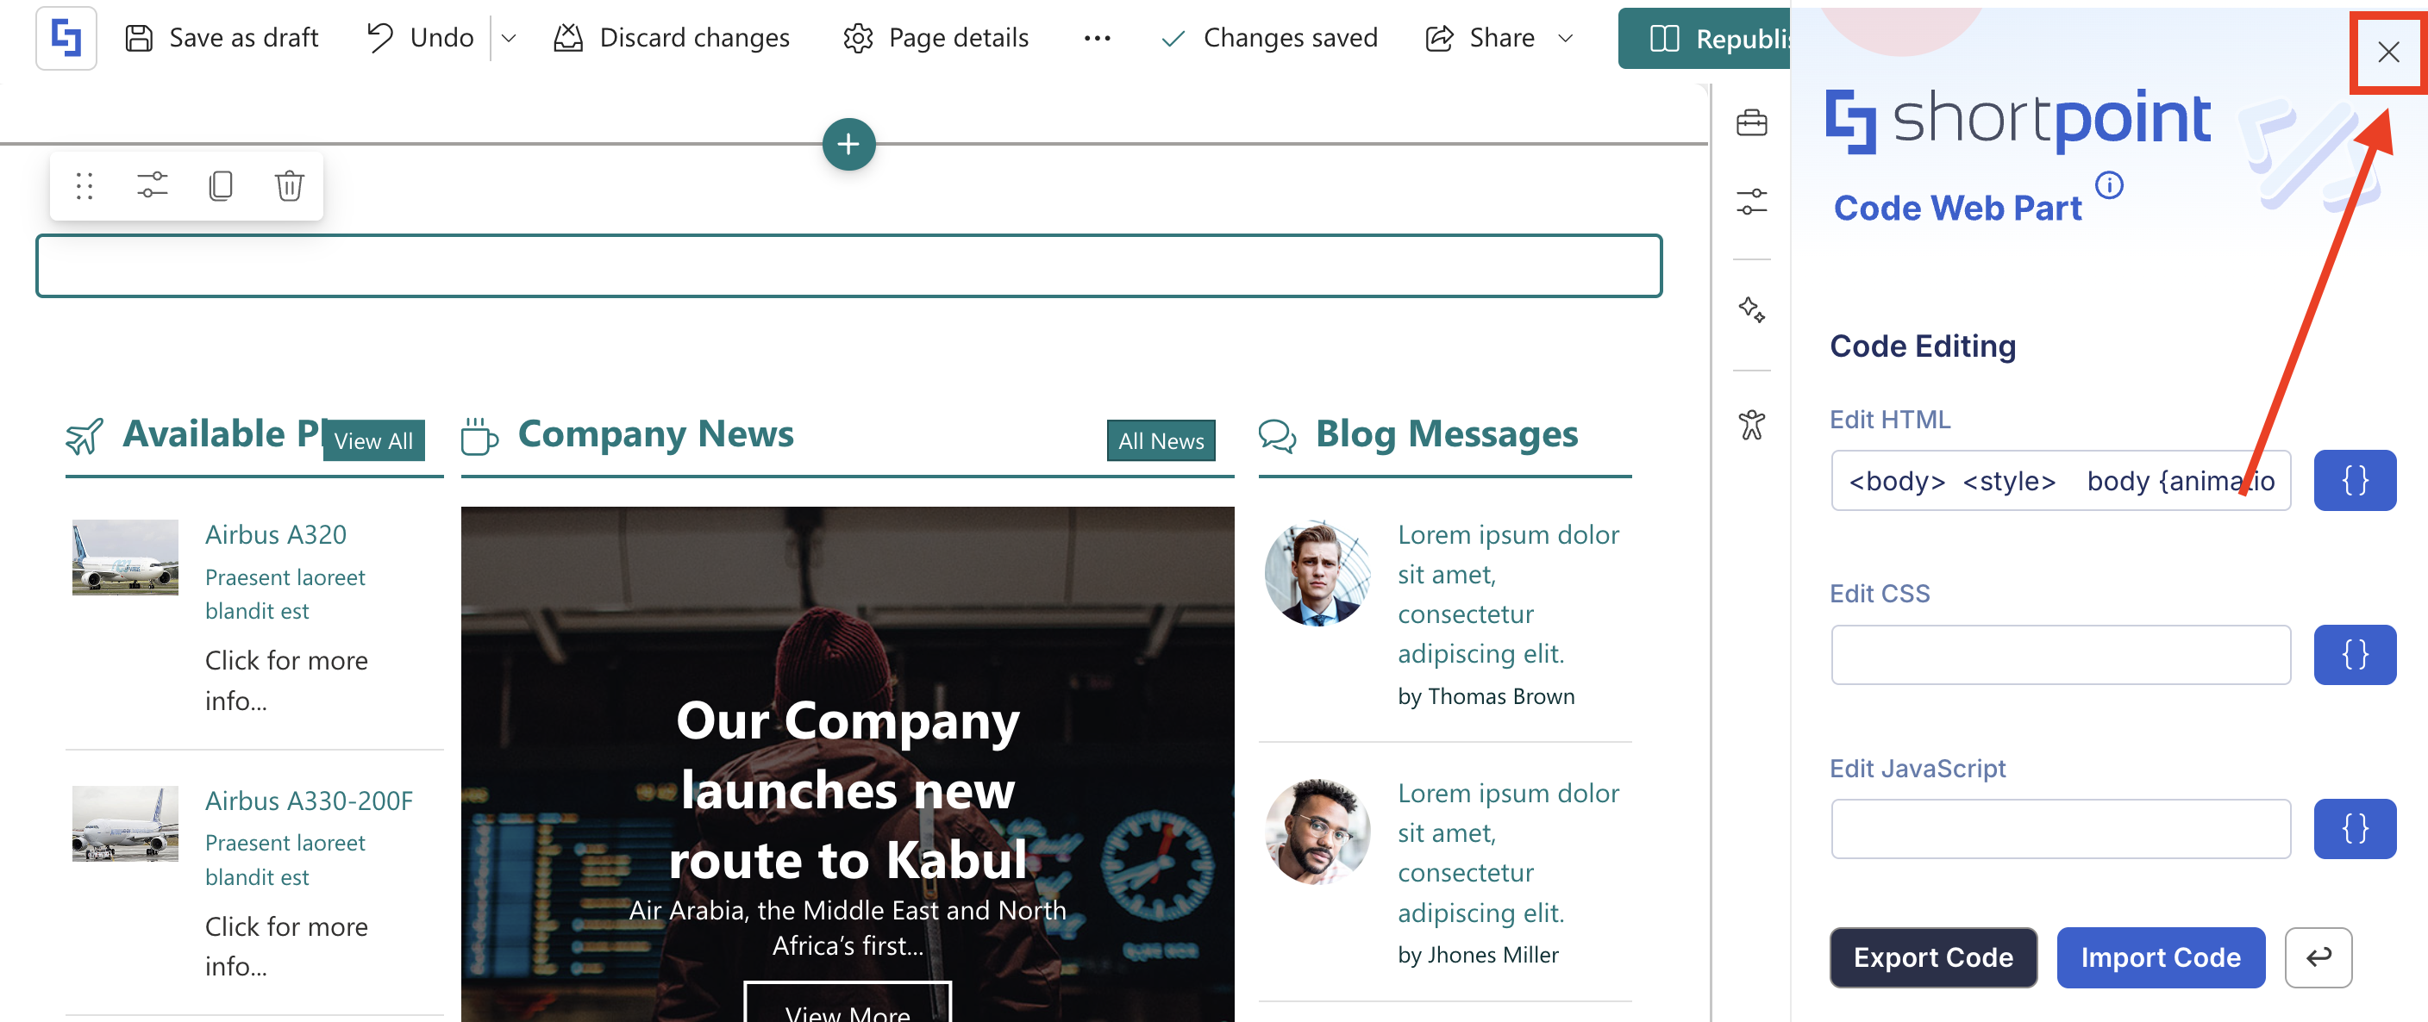The image size is (2428, 1022).
Task: Click the ShortPoint logo icon in toolbar
Action: pyautogui.click(x=66, y=39)
